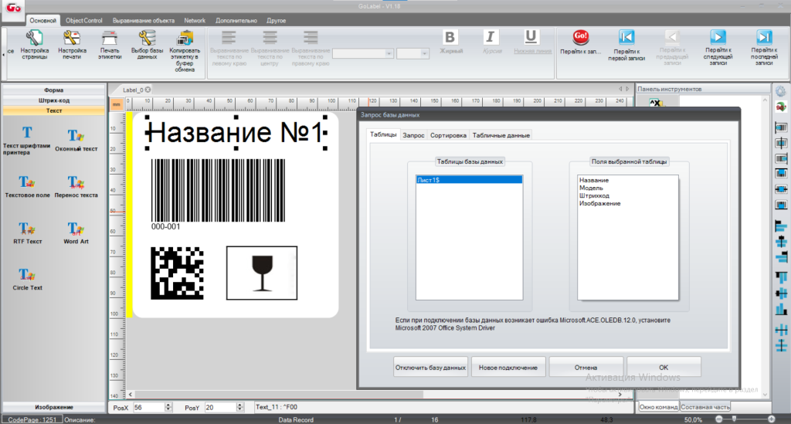This screenshot has width=791, height=424.
Task: Select the RTF Text tool
Action: click(27, 232)
